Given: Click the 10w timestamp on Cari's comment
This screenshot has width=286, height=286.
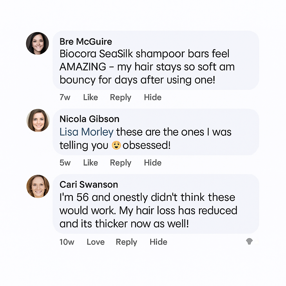Looking at the screenshot, I should 67,242.
